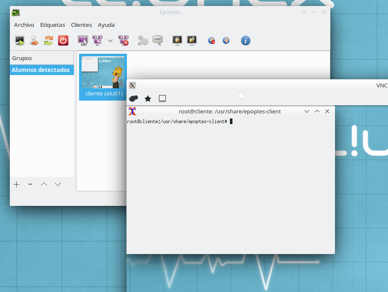Click the move group up chevron
388x292 pixels.
pos(44,184)
